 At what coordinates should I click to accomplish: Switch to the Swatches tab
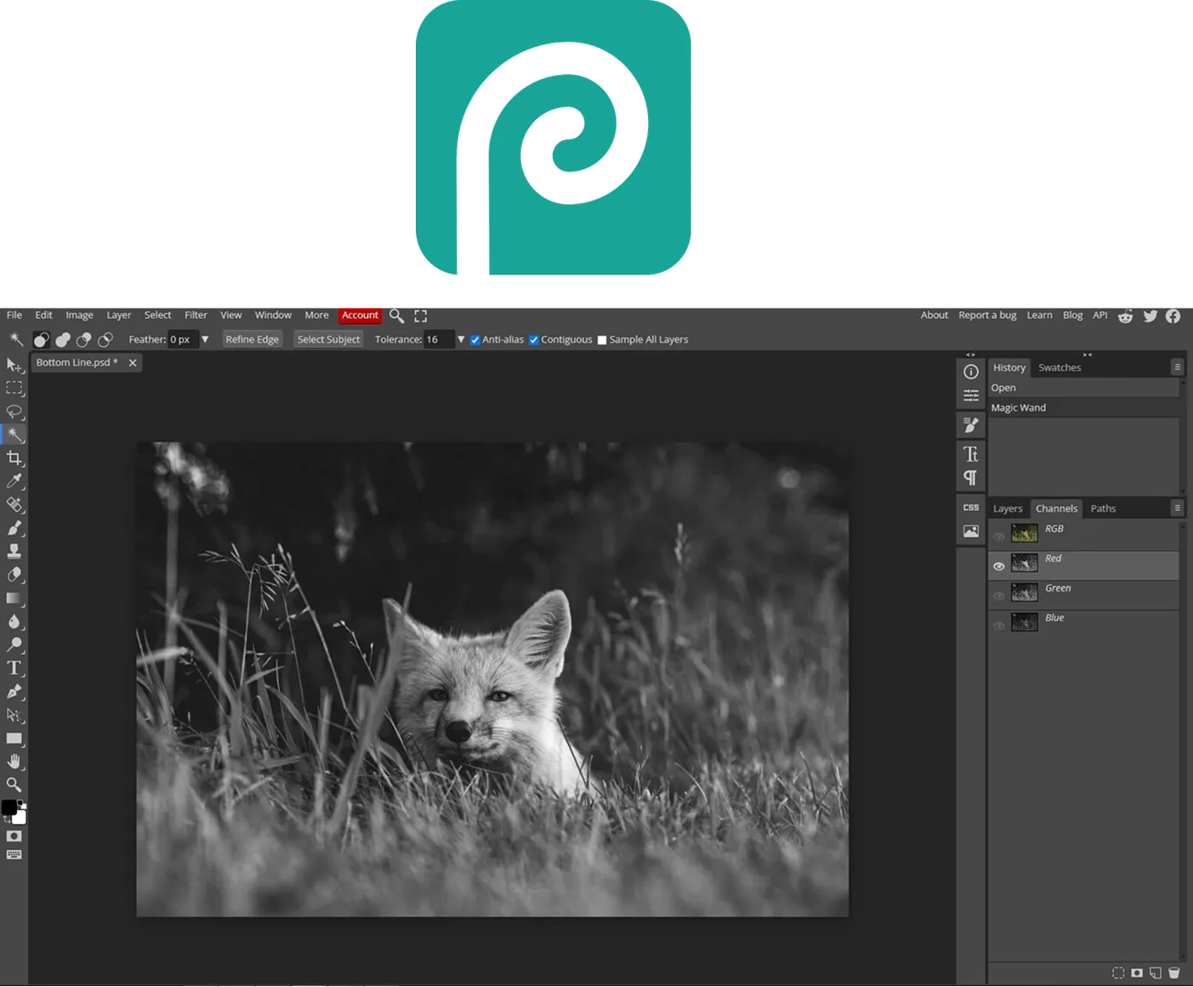pos(1059,368)
